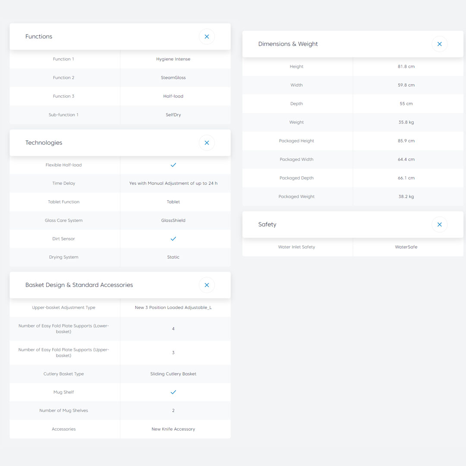
Task: Click the WaterSafe value
Action: pyautogui.click(x=406, y=247)
